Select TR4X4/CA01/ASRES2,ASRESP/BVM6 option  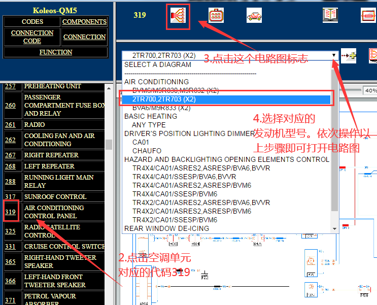pyautogui.click(x=192, y=185)
